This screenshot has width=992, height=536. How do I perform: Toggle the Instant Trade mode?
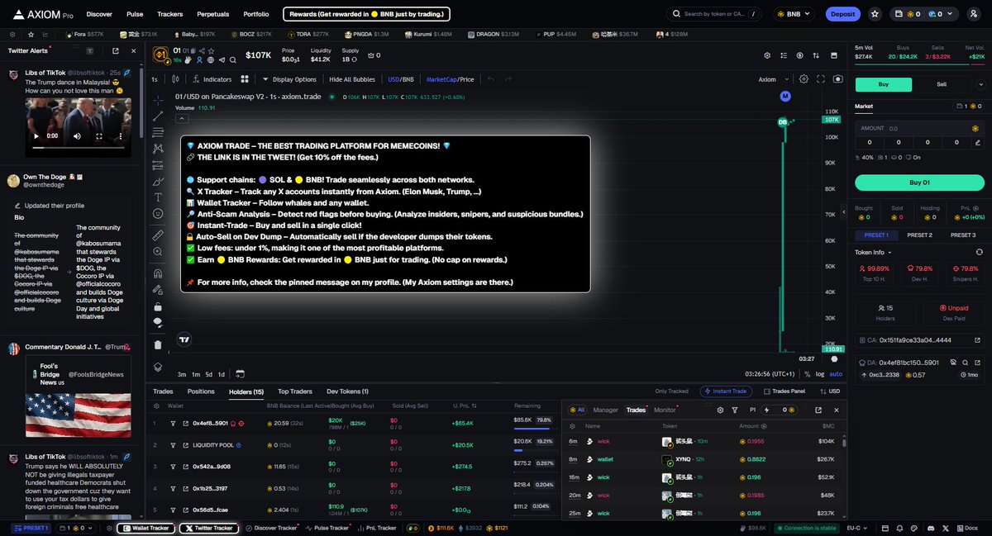click(727, 391)
